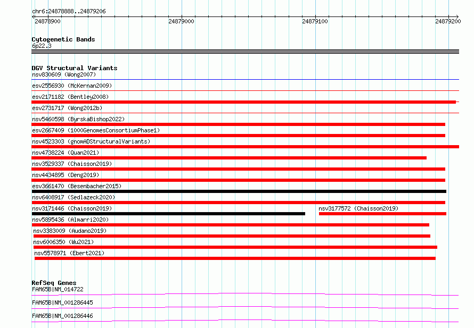
Task: Click the grey 6p22.3 cytogenetic band bar
Action: click(245, 52)
